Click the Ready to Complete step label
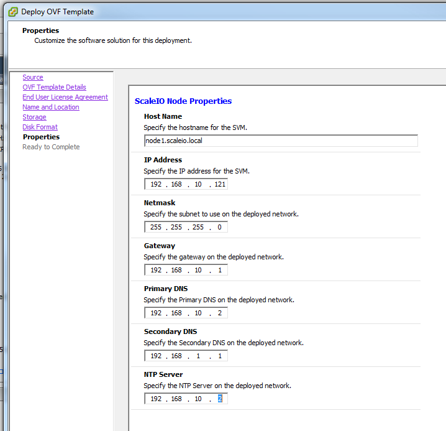Viewport: 446px width, 431px height. 51,147
